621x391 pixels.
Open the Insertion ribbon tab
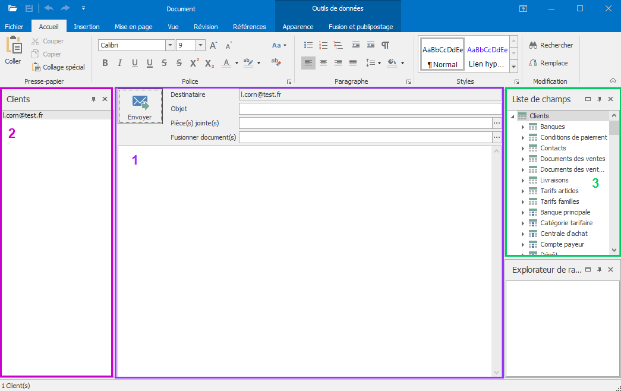87,27
